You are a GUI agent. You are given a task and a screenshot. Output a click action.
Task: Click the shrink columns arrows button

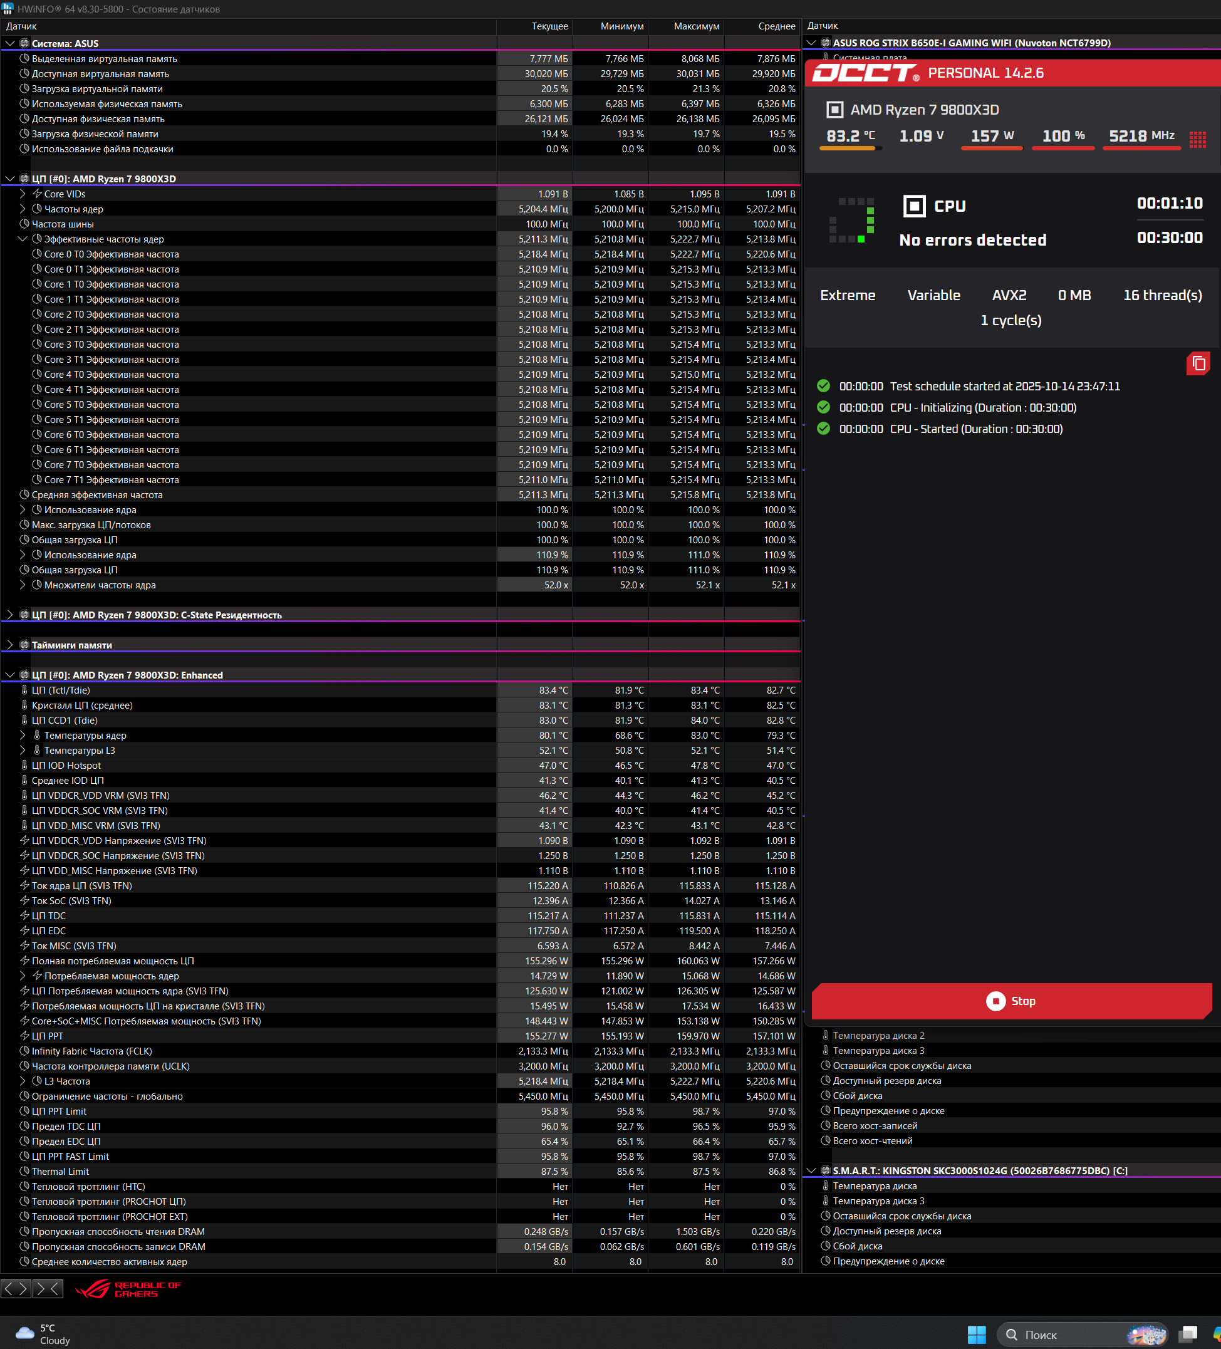[x=48, y=1288]
